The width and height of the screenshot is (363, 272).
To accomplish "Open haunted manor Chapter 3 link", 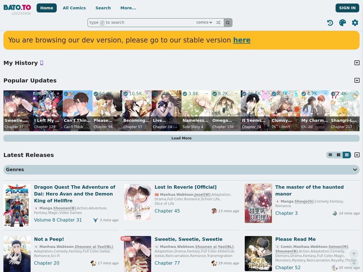I will click(286, 213).
